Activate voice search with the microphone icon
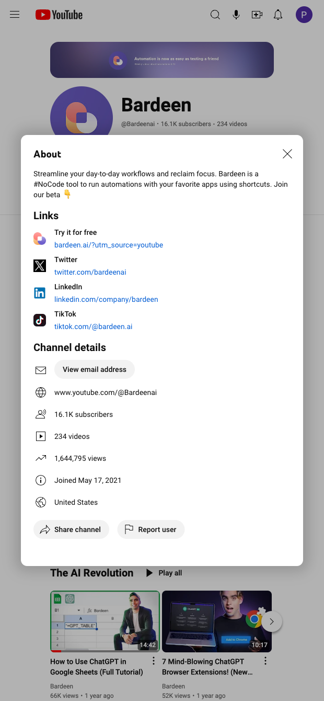The width and height of the screenshot is (324, 701). pyautogui.click(x=236, y=15)
